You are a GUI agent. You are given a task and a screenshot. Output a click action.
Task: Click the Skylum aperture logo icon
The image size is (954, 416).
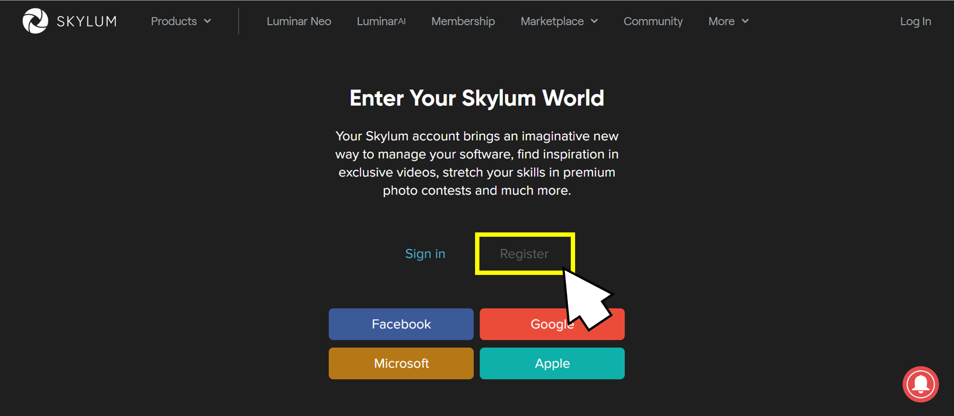pos(35,21)
